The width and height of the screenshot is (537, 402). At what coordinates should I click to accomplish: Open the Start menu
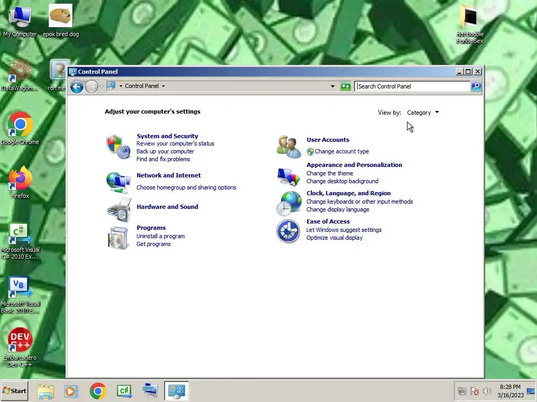14,390
